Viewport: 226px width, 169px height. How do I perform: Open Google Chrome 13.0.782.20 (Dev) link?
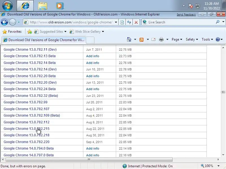30,82
